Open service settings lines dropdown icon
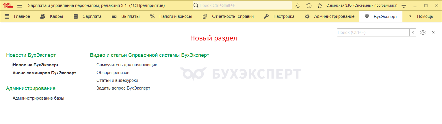 (x=404, y=5)
